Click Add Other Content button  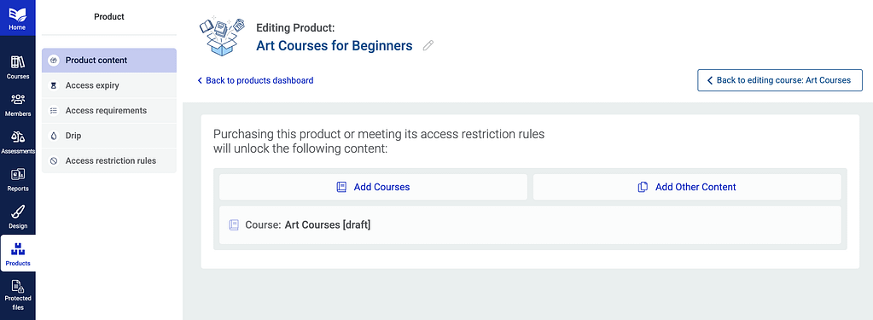click(687, 187)
